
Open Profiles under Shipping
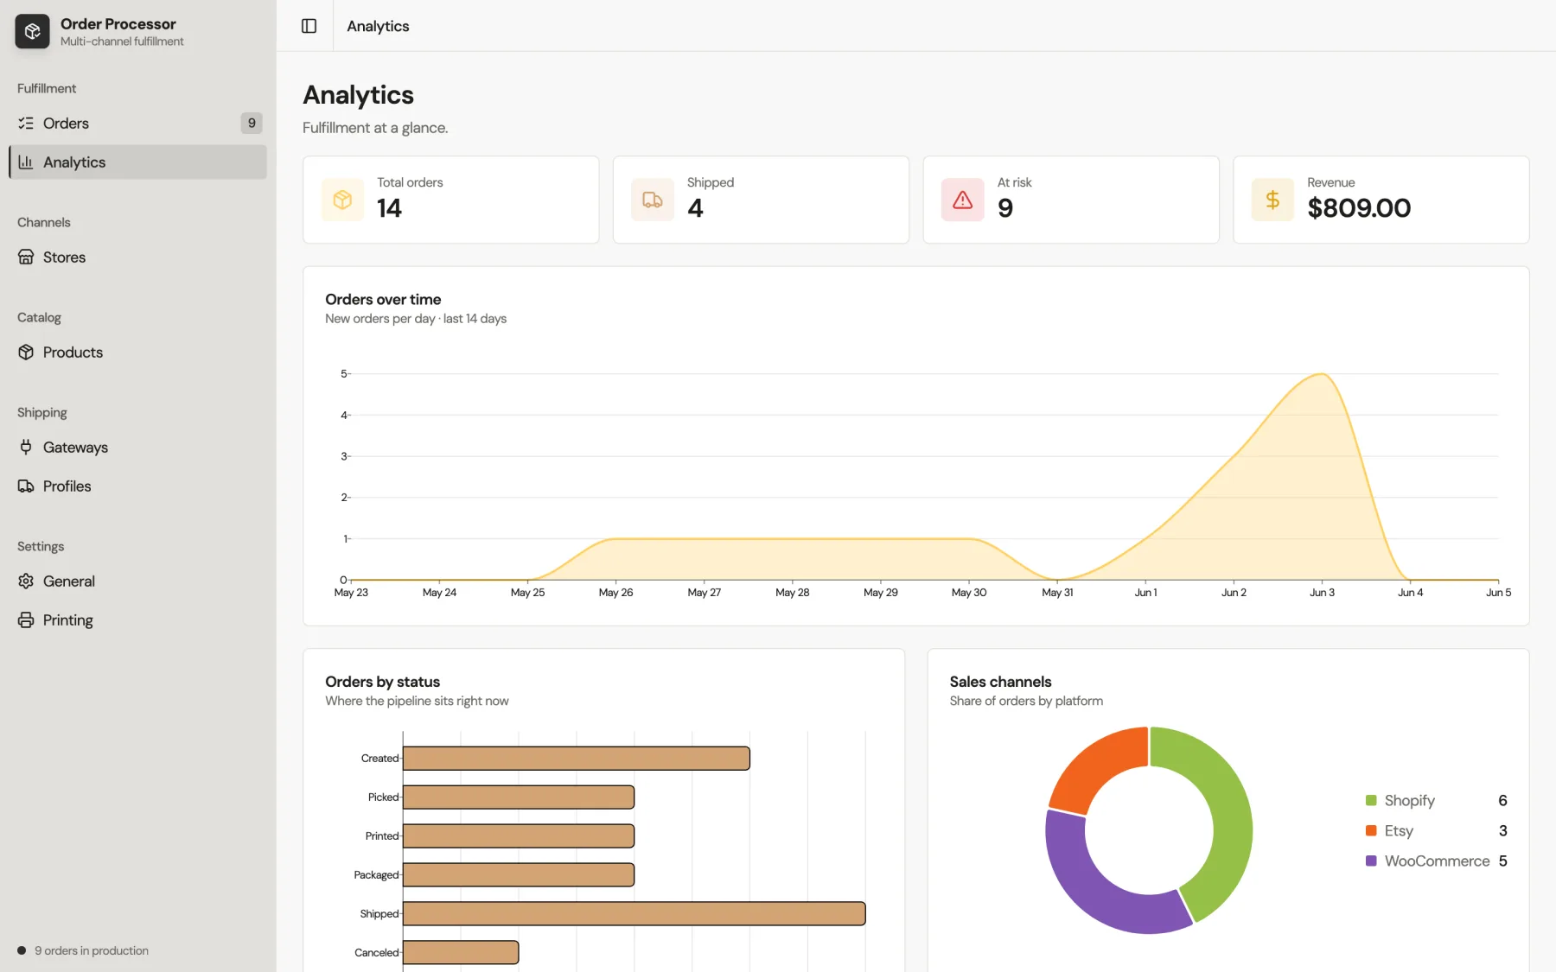(137, 486)
